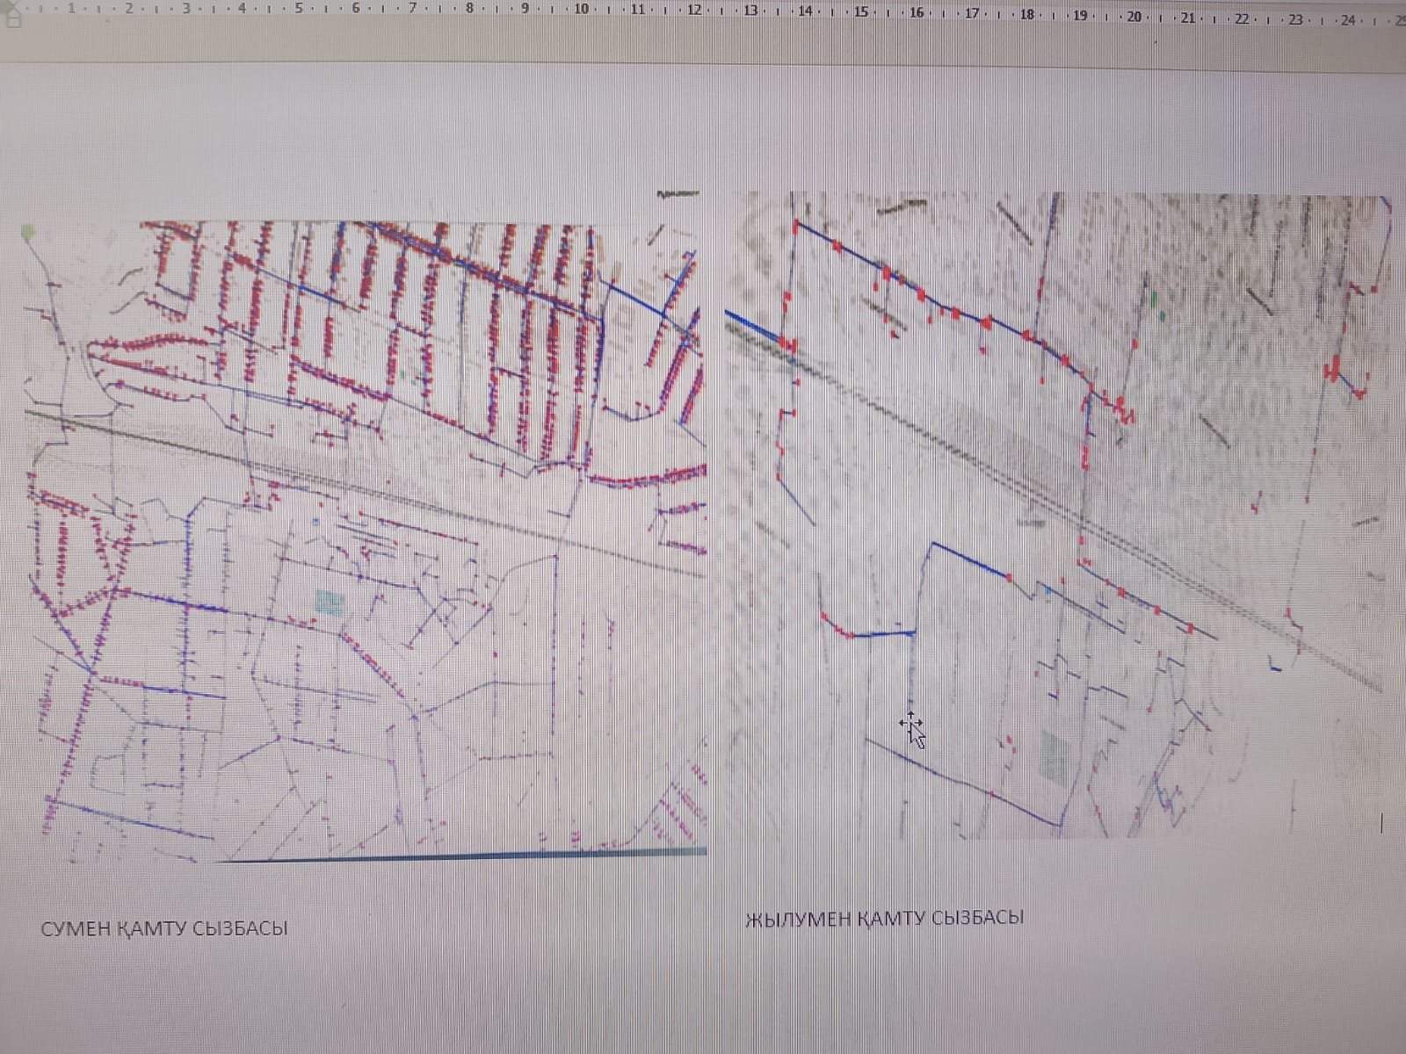The image size is (1406, 1054).
Task: Click the ruler at the 20 mark
Action: [x=1134, y=16]
